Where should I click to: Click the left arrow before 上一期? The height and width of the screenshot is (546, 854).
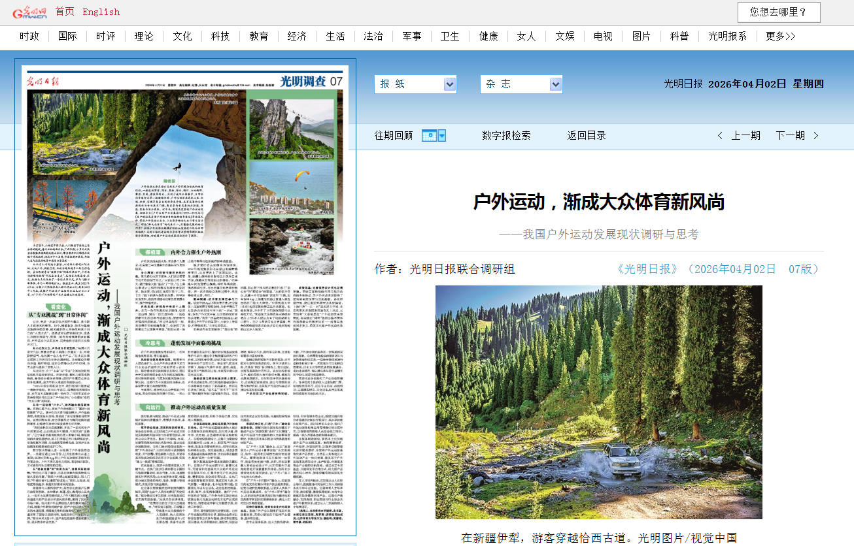coord(720,136)
